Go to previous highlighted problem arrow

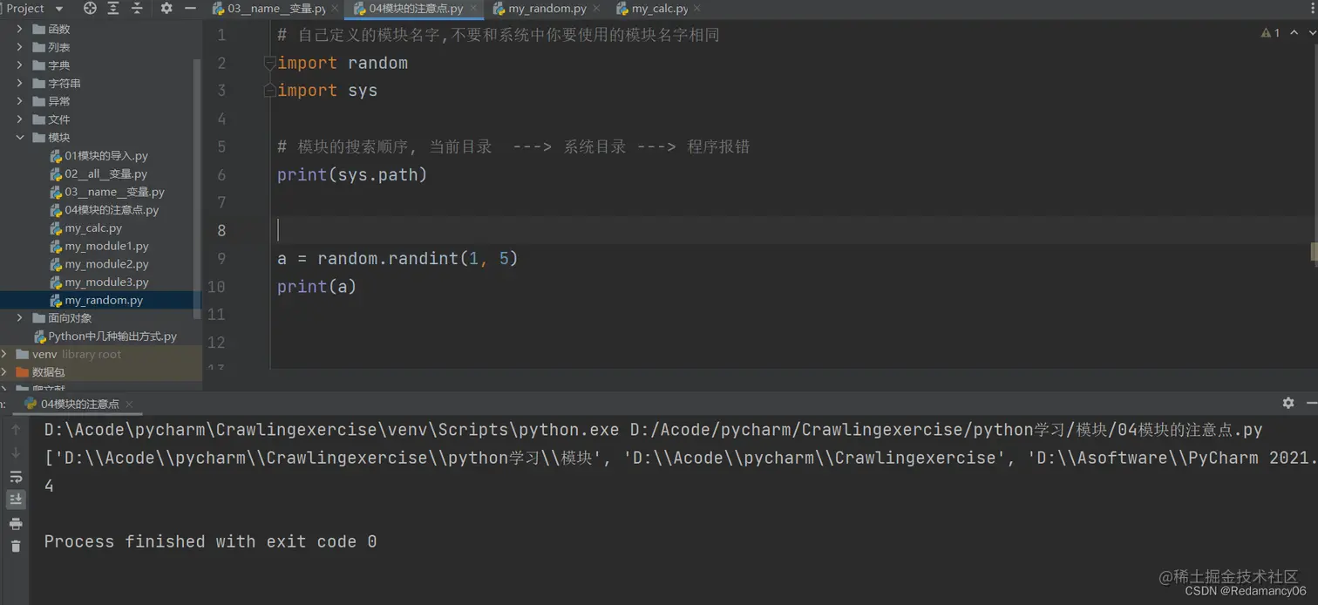[1294, 33]
